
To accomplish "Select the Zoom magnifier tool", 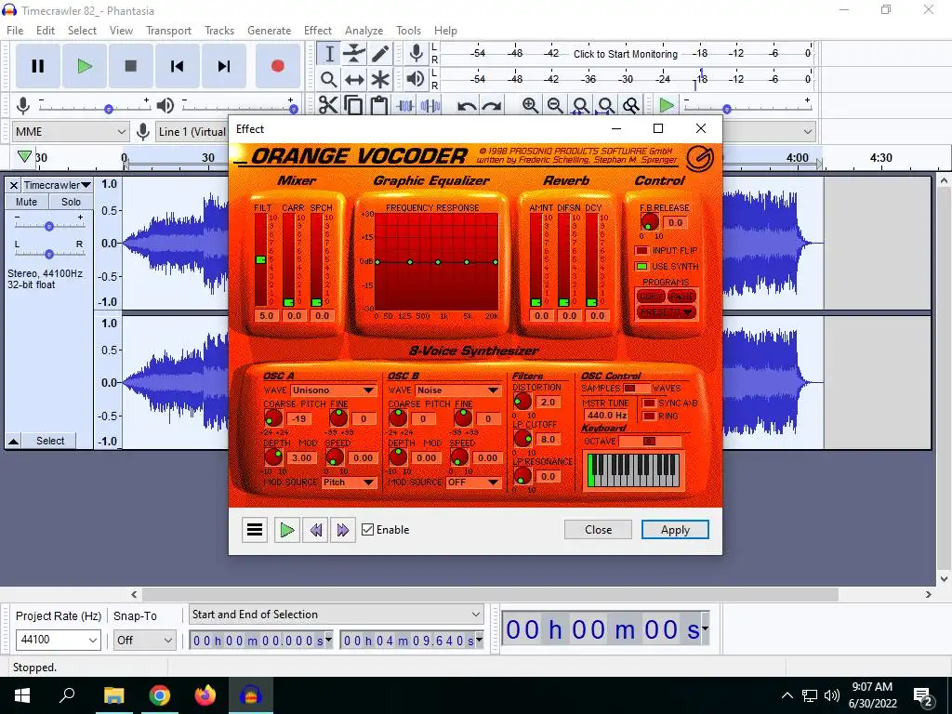I will tap(328, 80).
